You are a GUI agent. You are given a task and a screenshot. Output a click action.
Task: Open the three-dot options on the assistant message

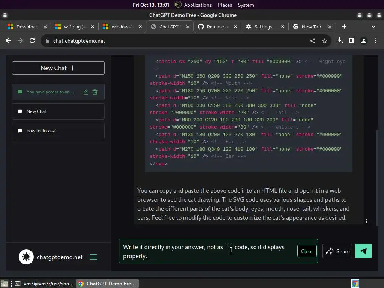click(367, 221)
